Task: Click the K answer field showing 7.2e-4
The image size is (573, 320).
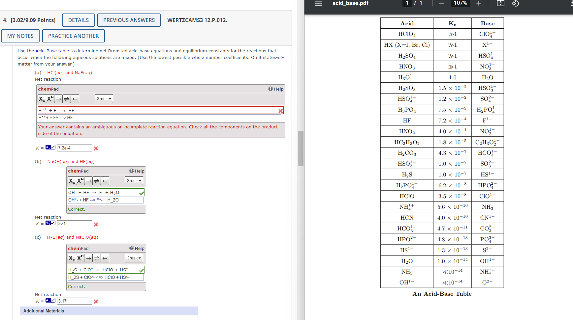Action: point(74,148)
